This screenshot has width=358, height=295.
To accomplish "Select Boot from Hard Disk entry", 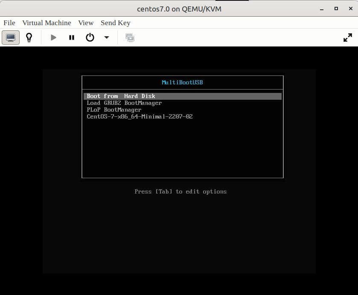I will [x=183, y=96].
